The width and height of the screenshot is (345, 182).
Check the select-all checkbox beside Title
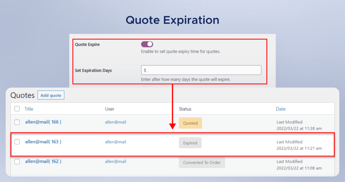17,109
